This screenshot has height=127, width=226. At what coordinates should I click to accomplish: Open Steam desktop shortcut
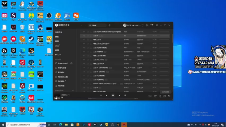tap(31, 40)
